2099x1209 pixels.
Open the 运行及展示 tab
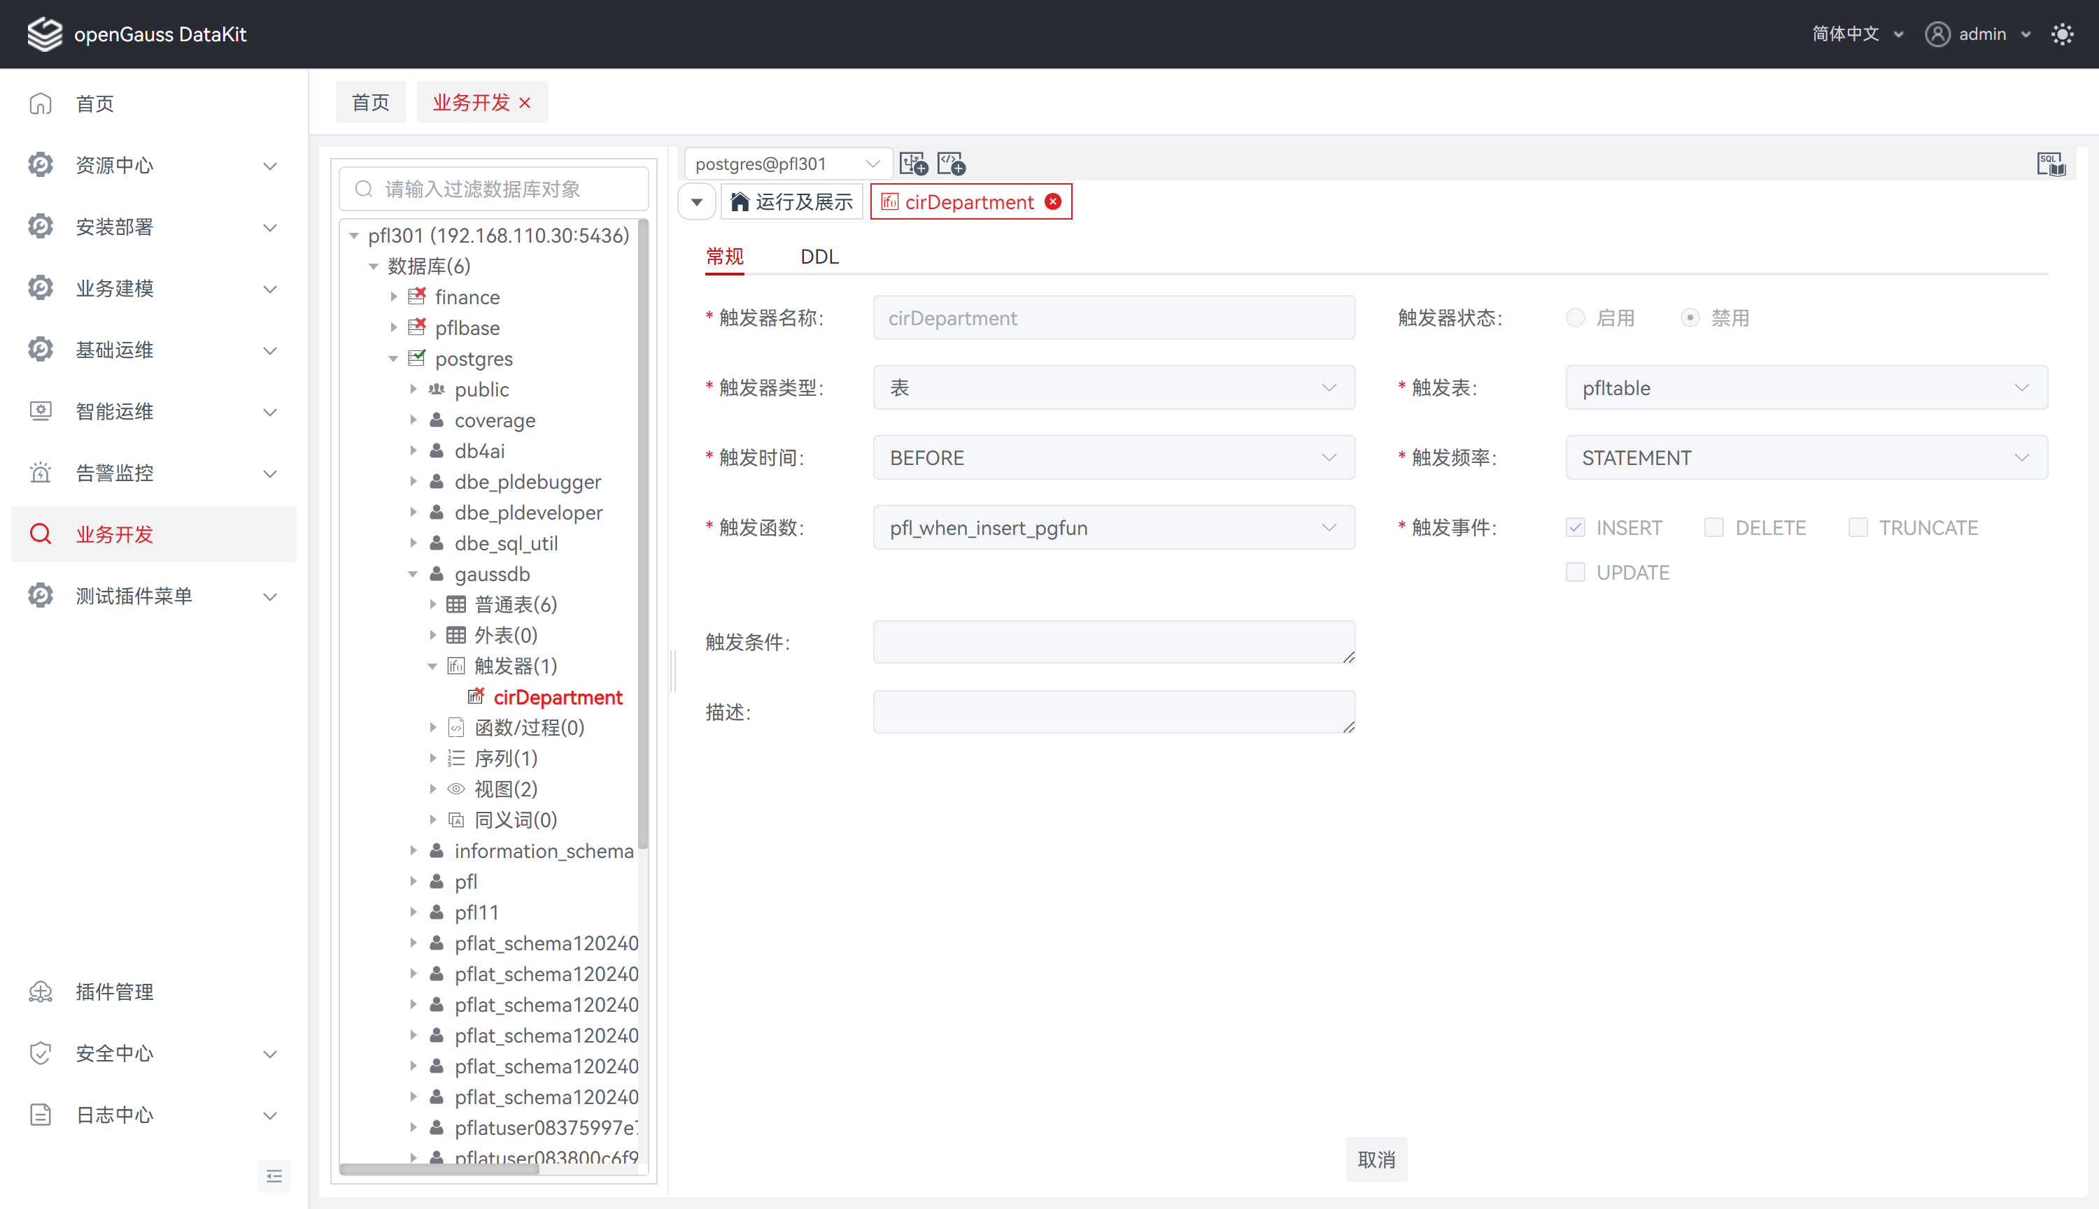[791, 202]
